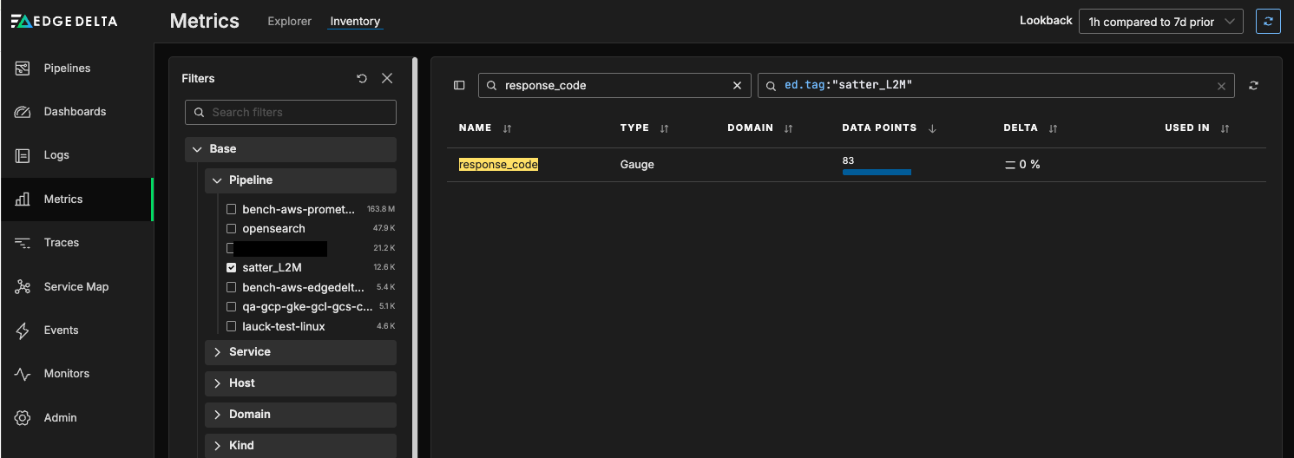Clear the ed.tag query field
This screenshot has width=1294, height=458.
click(1221, 86)
